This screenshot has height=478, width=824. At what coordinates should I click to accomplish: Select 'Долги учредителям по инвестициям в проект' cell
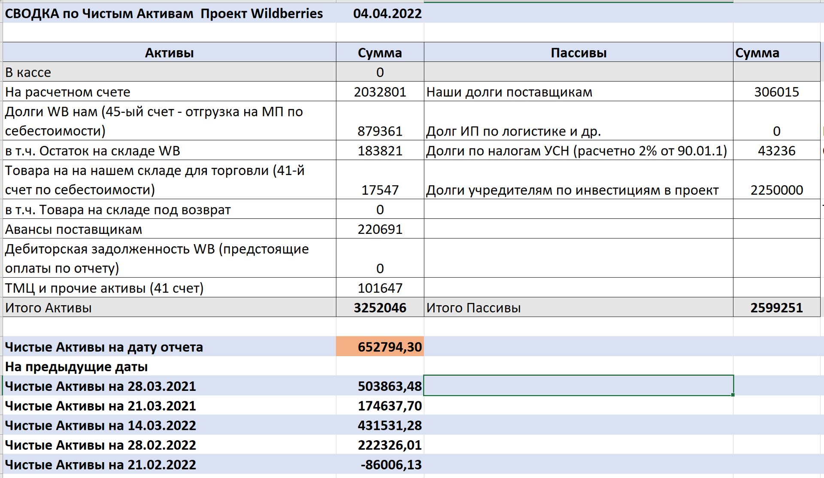click(x=579, y=180)
